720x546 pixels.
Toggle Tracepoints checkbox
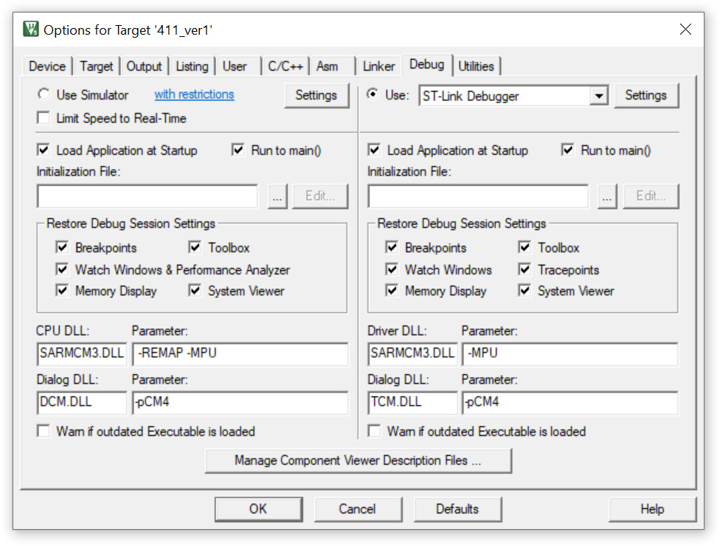point(525,269)
